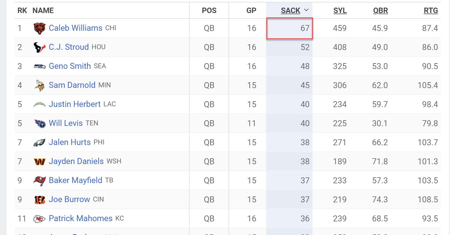Sort table by SYL column
This screenshot has width=450, height=235.
tap(340, 11)
